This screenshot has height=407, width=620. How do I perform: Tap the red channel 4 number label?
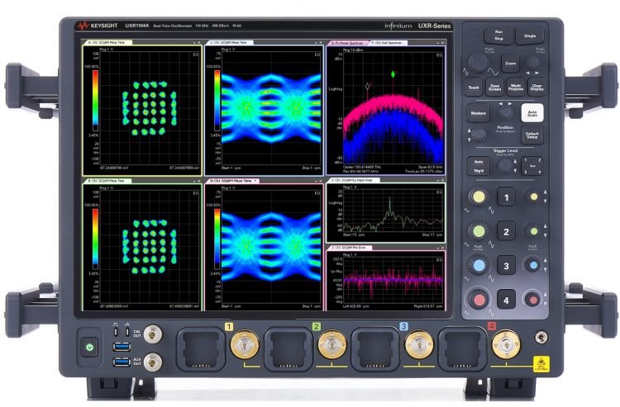491,326
